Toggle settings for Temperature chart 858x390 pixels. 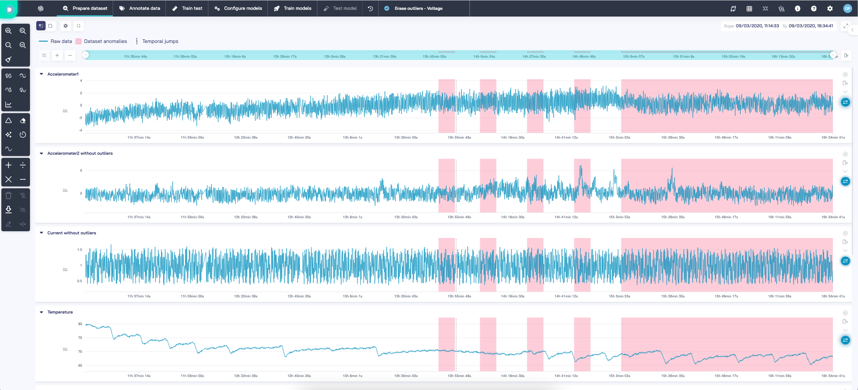[x=845, y=340]
